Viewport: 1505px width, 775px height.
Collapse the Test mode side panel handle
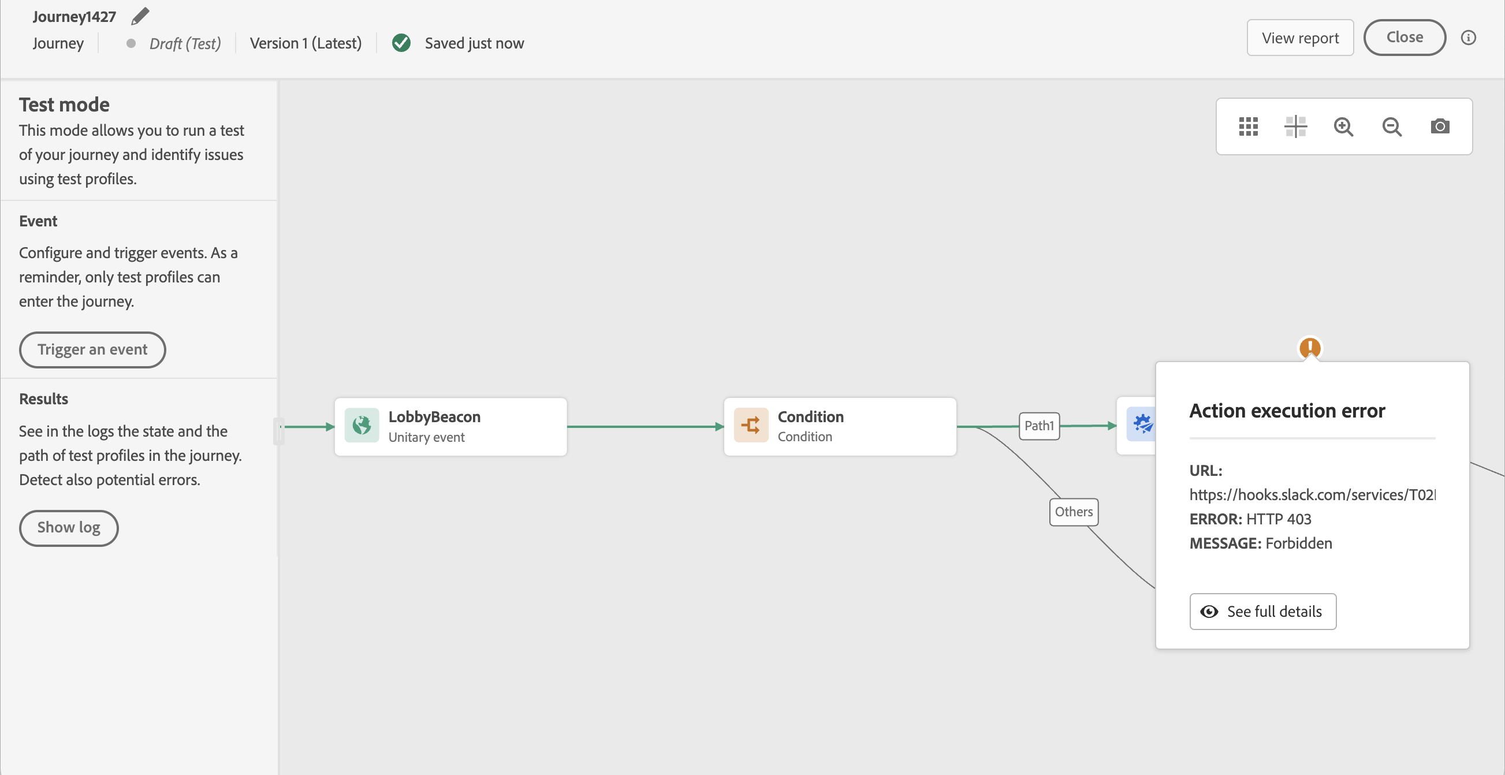click(x=279, y=431)
